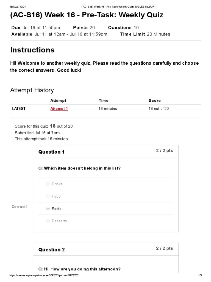Choose the Food radio option
This screenshot has width=211, height=282.
click(x=48, y=196)
